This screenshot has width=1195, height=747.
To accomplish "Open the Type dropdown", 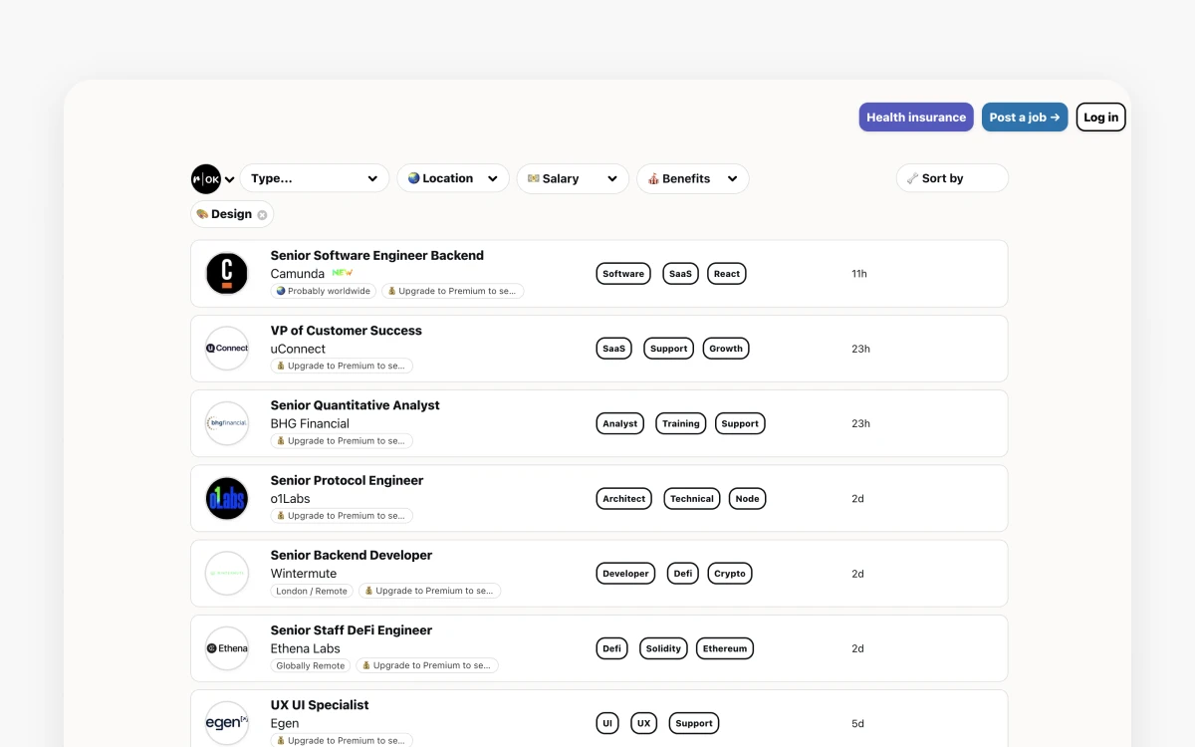I will click(x=315, y=178).
